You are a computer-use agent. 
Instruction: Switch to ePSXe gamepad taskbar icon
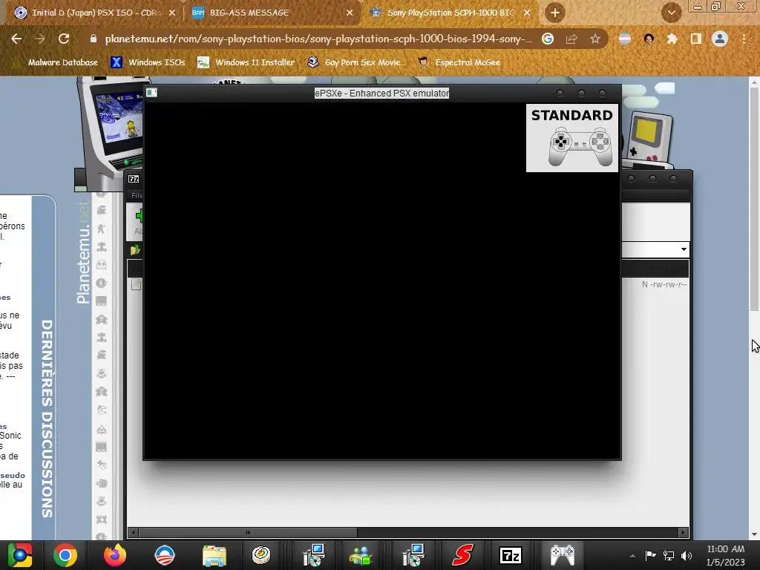(563, 555)
